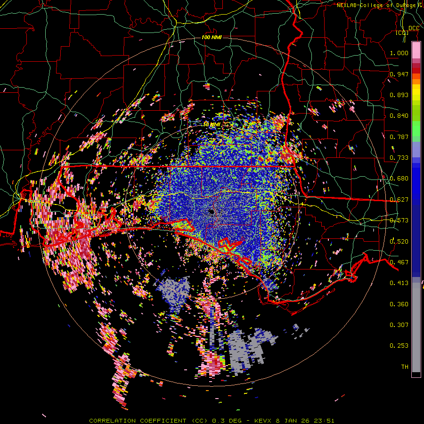Viewport: 424px width, 424px height.
Task: Click the 0.253 scale value
Action: click(399, 346)
